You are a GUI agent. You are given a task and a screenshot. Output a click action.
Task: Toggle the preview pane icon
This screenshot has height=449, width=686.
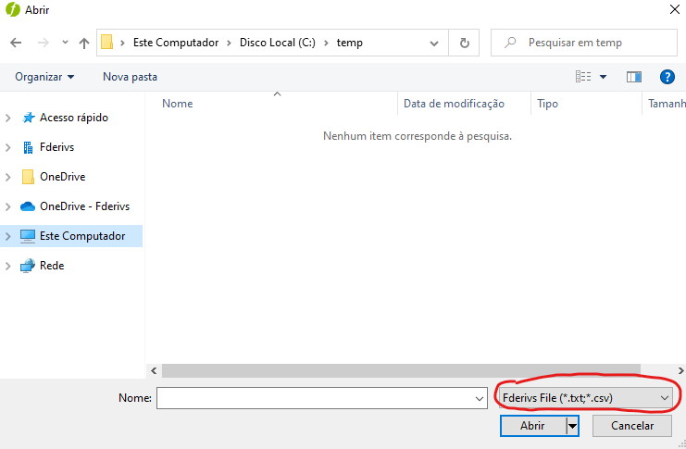pyautogui.click(x=634, y=77)
